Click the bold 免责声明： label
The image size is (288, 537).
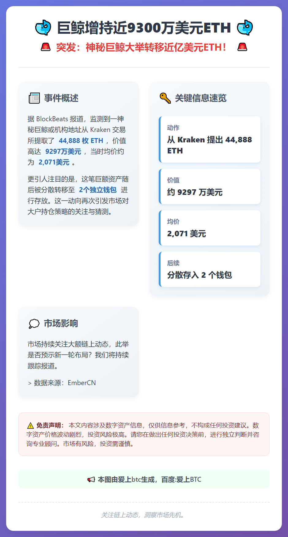pos(50,425)
